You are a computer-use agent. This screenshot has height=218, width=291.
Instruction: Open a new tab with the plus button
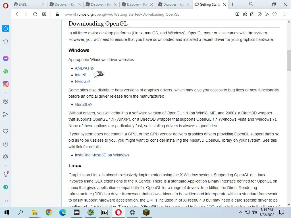[x=232, y=4]
